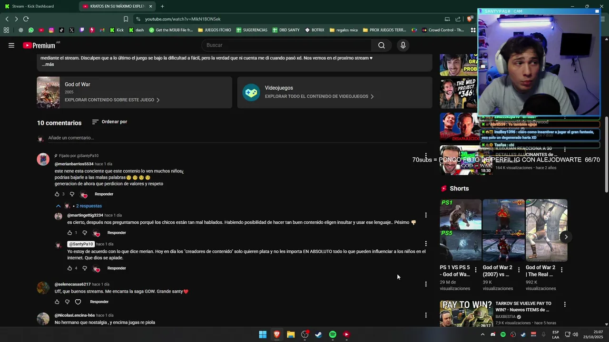Screen dimensions: 609x342
Task: Start voice search with the microphone icon
Action: click(403, 45)
